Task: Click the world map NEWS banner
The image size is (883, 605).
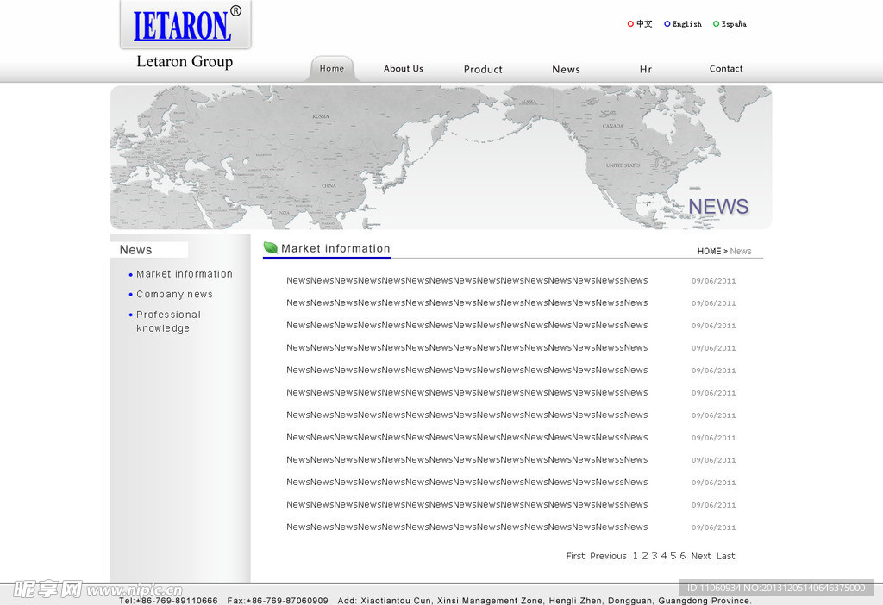Action: pyautogui.click(x=441, y=157)
